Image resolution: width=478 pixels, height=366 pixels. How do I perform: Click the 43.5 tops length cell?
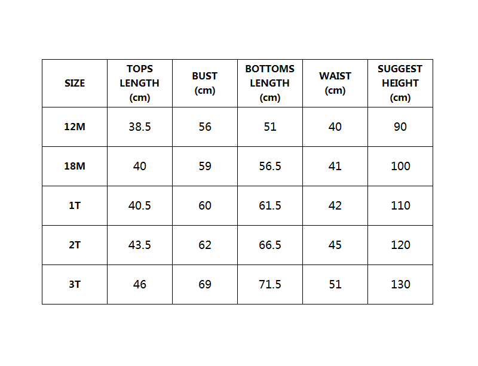pyautogui.click(x=140, y=245)
